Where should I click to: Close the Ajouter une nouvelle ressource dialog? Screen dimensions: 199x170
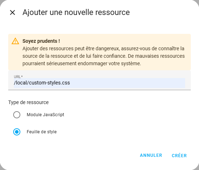[x=12, y=12]
